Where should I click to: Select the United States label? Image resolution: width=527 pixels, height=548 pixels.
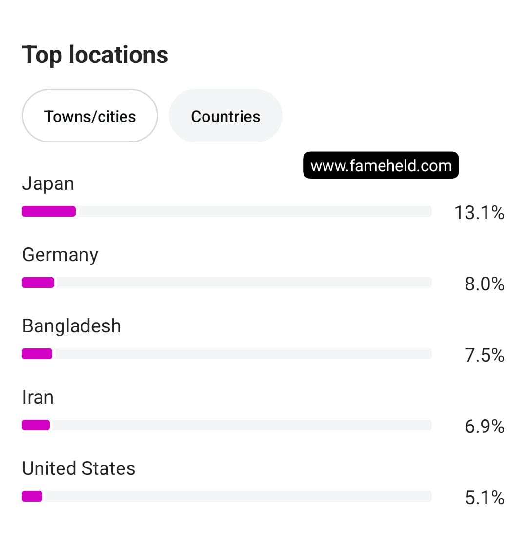pyautogui.click(x=79, y=468)
